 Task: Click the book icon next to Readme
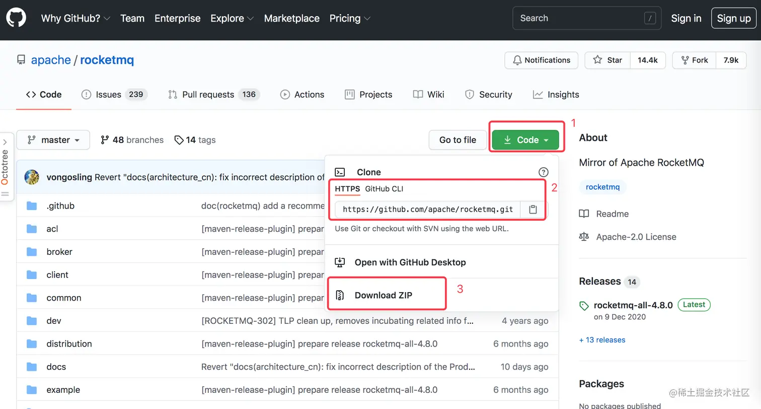[x=584, y=214]
